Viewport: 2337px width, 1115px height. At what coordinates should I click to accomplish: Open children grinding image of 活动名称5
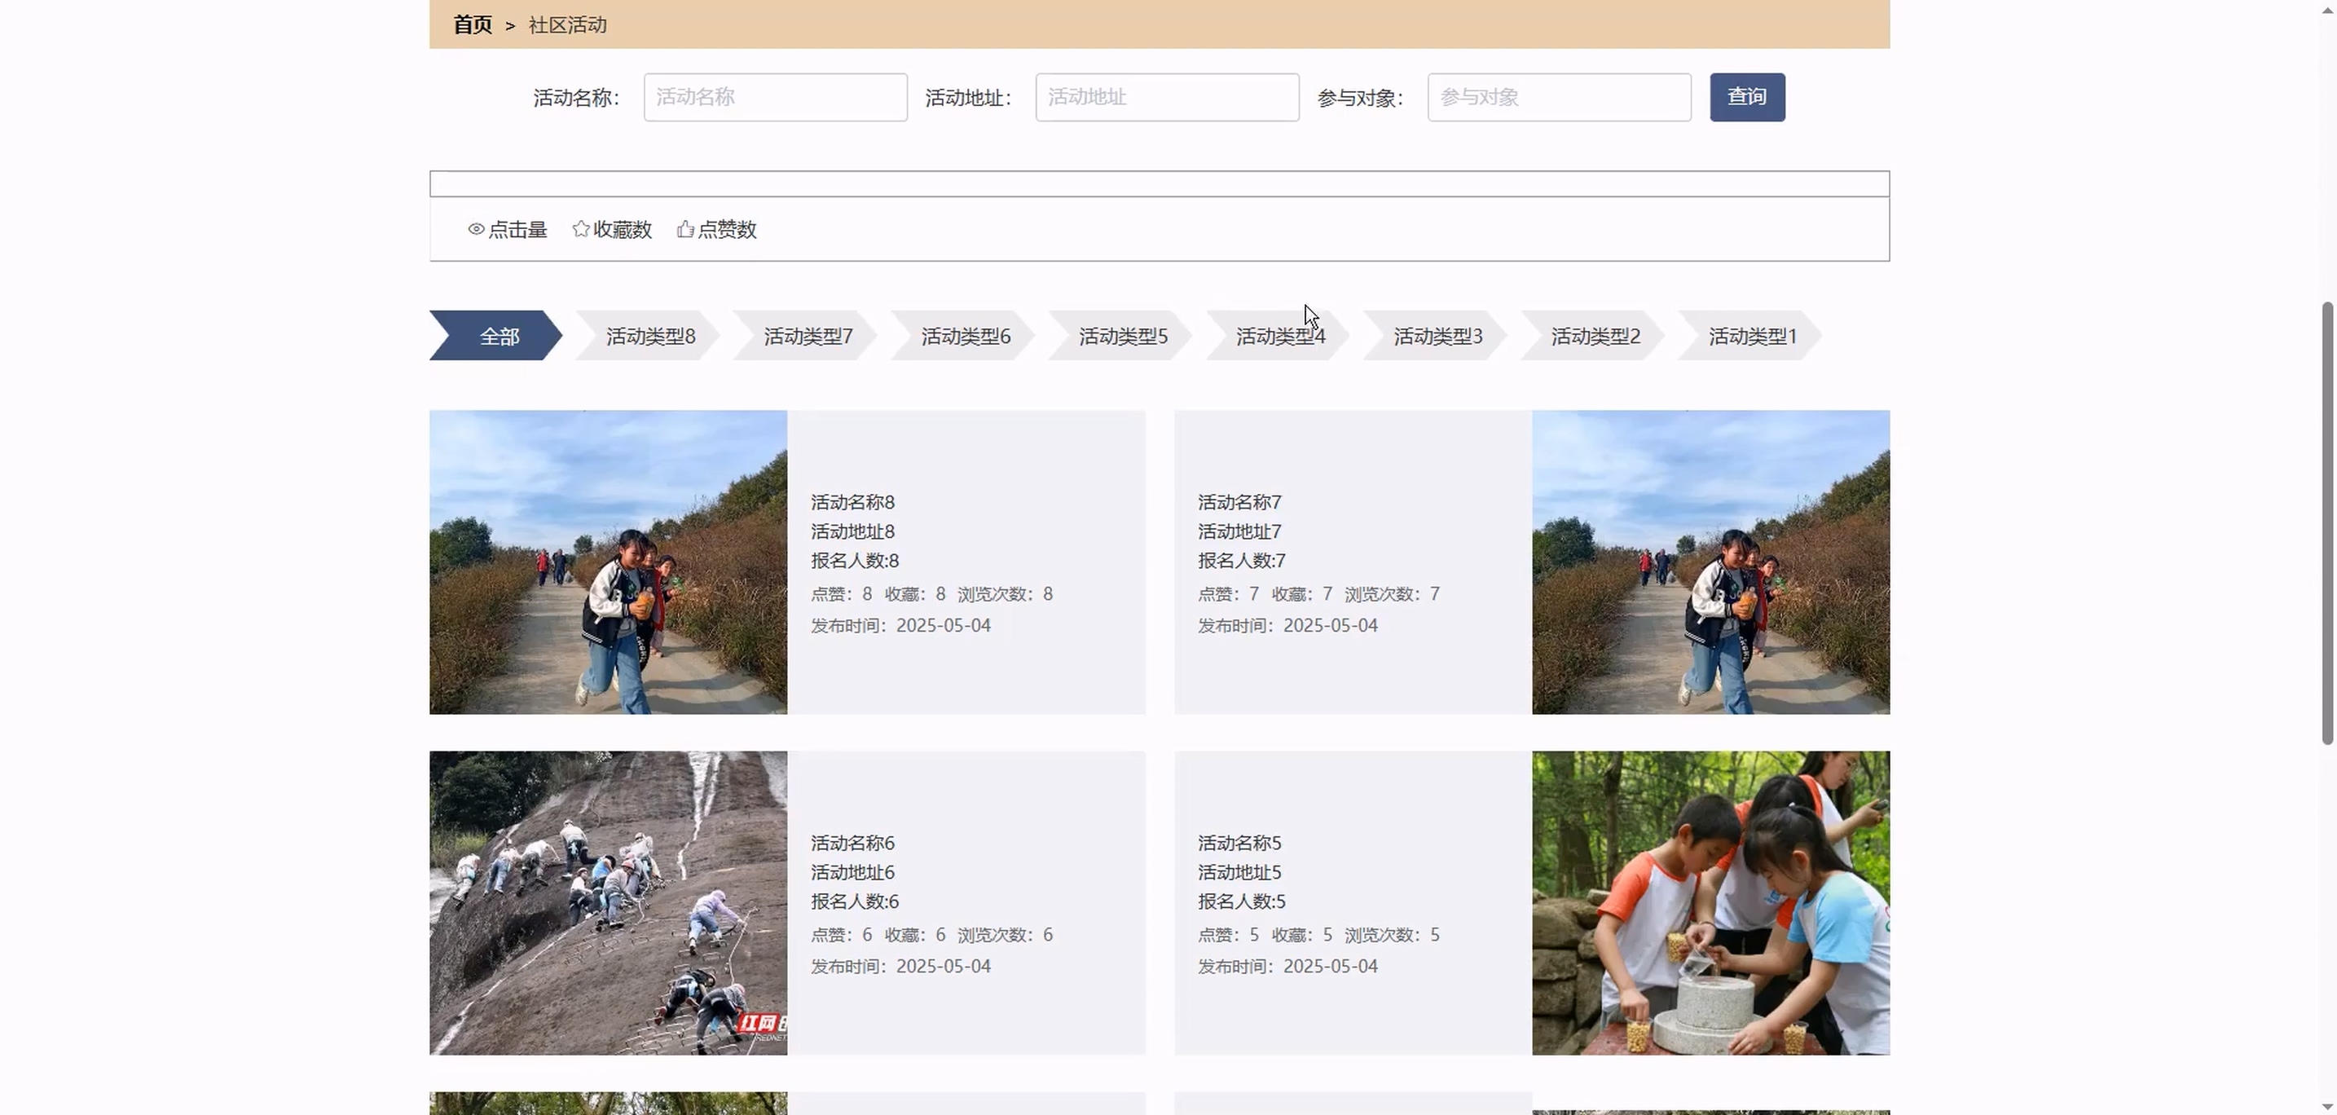click(1710, 903)
